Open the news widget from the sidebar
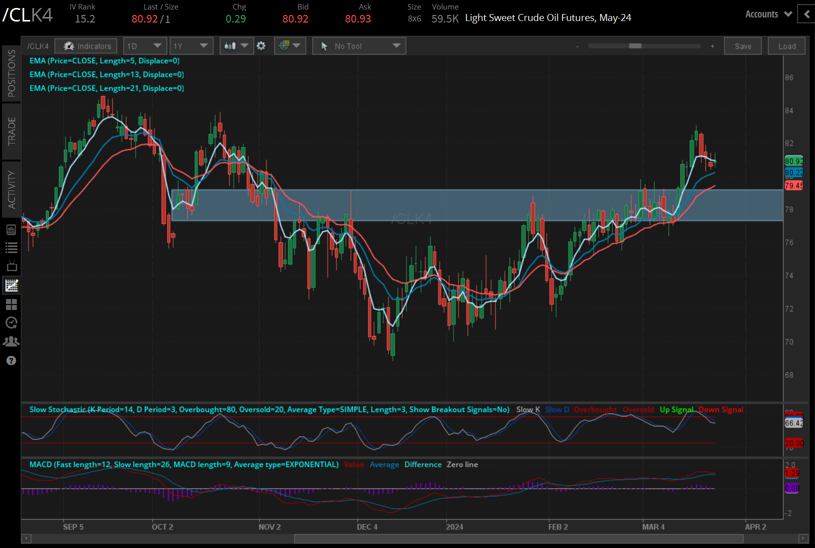Viewport: 815px width, 548px height. [x=12, y=229]
